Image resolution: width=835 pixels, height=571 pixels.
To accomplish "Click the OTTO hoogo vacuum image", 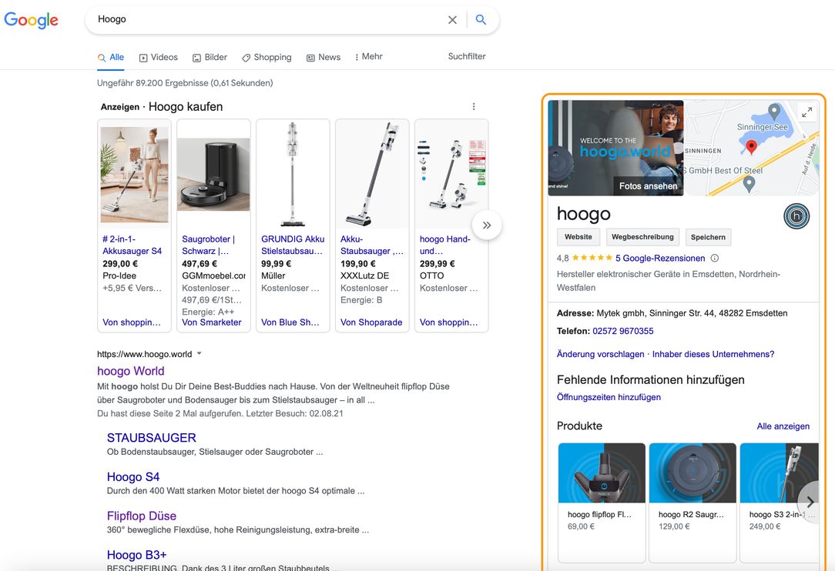I will click(451, 175).
